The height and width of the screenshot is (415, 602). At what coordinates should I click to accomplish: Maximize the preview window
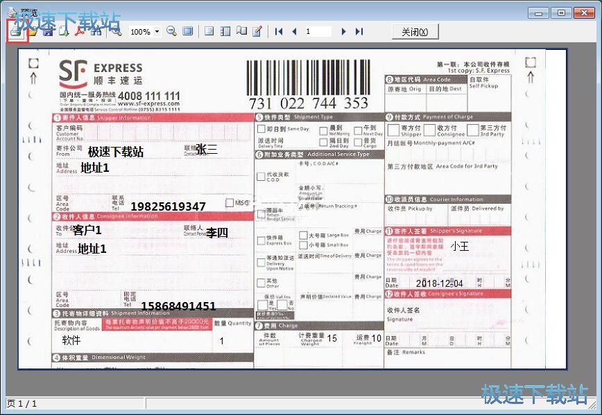[561, 13]
